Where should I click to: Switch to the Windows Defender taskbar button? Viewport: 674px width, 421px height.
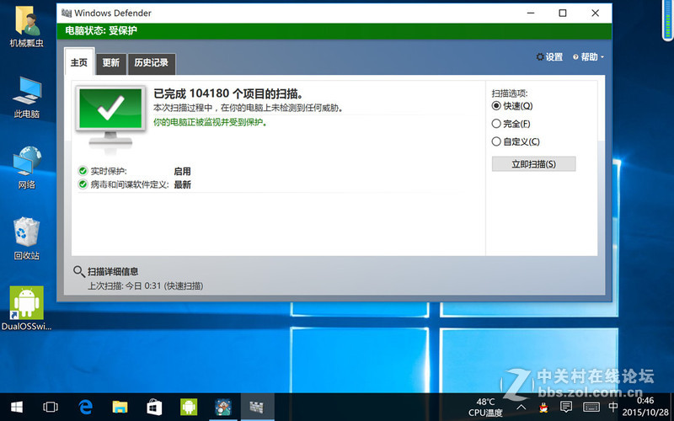coord(258,407)
